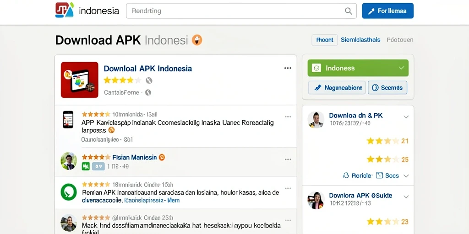This screenshot has height=234, width=469.
Task: Open the Download APK Indonesia title link
Action: point(148,69)
